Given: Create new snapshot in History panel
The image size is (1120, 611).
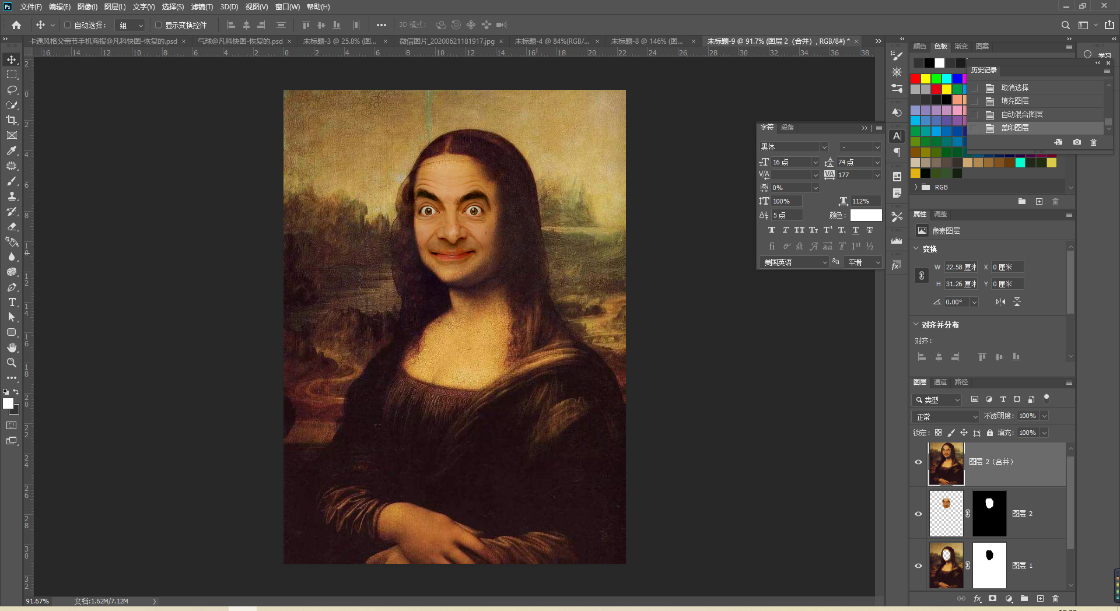Looking at the screenshot, I should [1077, 142].
